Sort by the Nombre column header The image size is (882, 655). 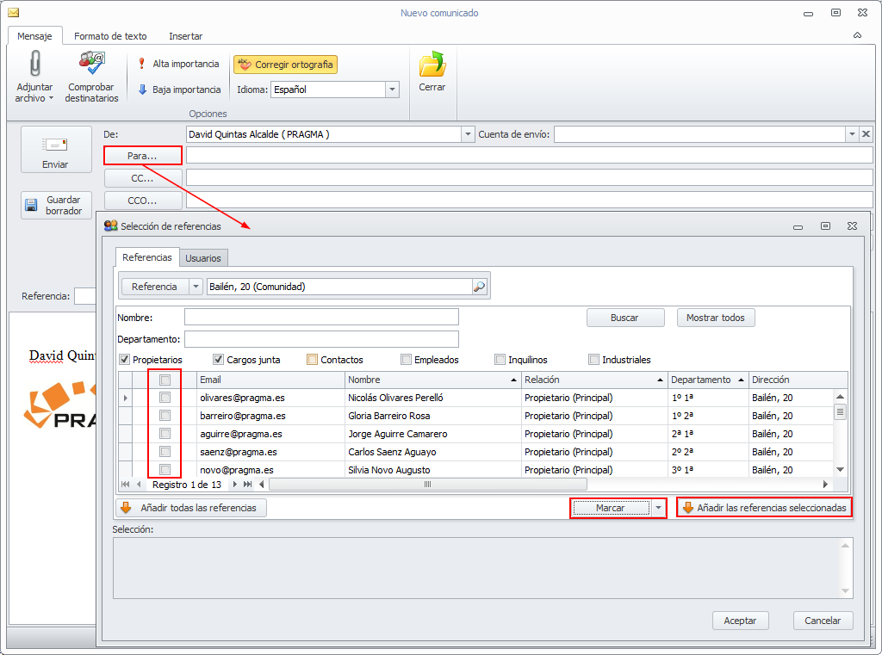(x=432, y=380)
